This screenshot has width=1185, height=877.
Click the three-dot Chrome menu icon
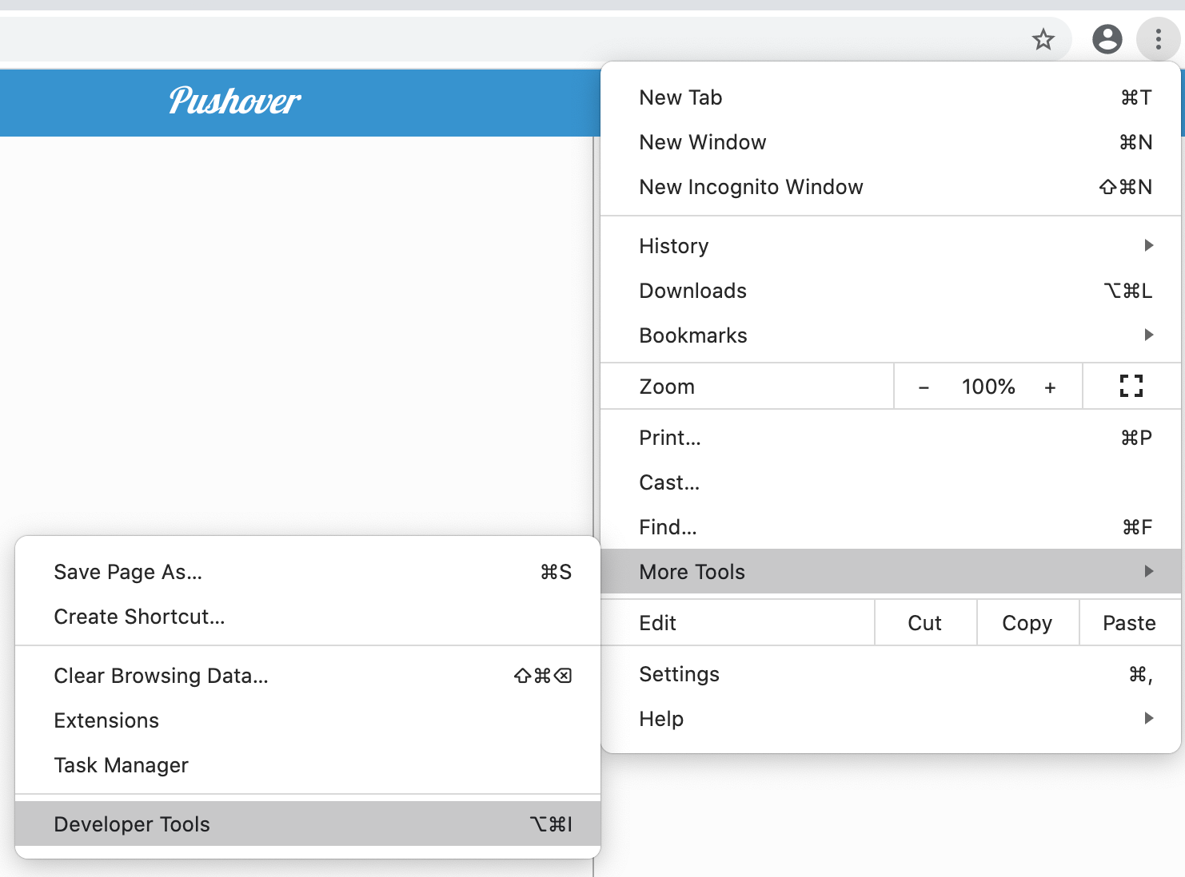[1158, 39]
